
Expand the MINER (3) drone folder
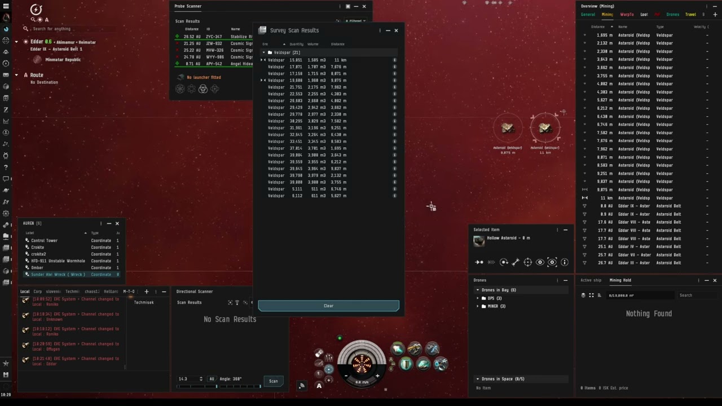tap(477, 306)
